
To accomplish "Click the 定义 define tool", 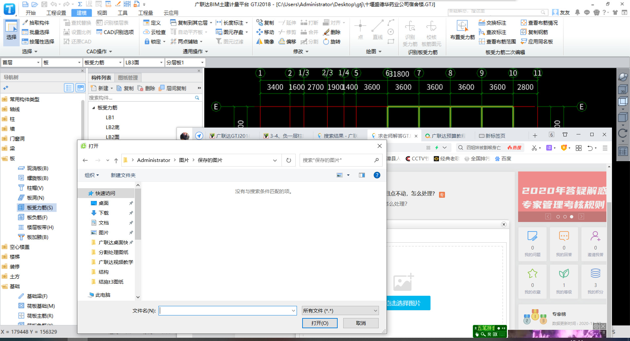I will click(x=152, y=23).
